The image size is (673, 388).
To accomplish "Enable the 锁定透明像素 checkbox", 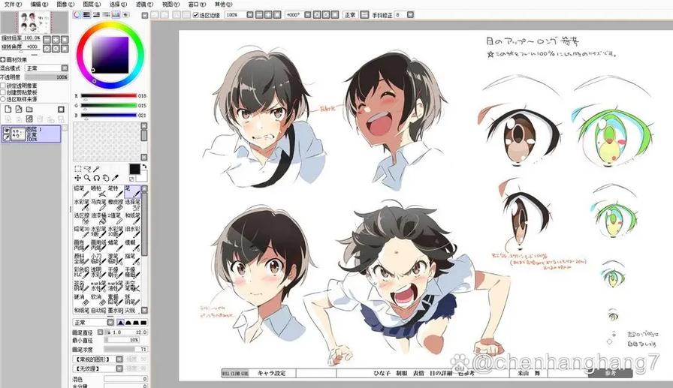I will click(x=3, y=86).
